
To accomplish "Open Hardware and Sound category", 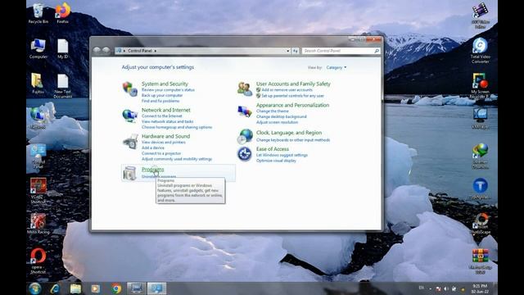I will click(165, 136).
